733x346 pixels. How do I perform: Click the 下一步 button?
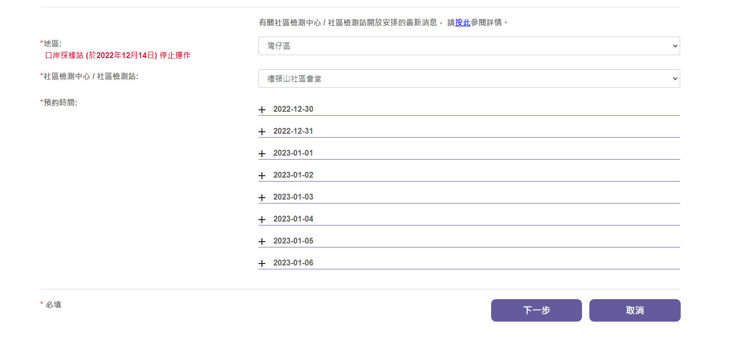pyautogui.click(x=537, y=310)
